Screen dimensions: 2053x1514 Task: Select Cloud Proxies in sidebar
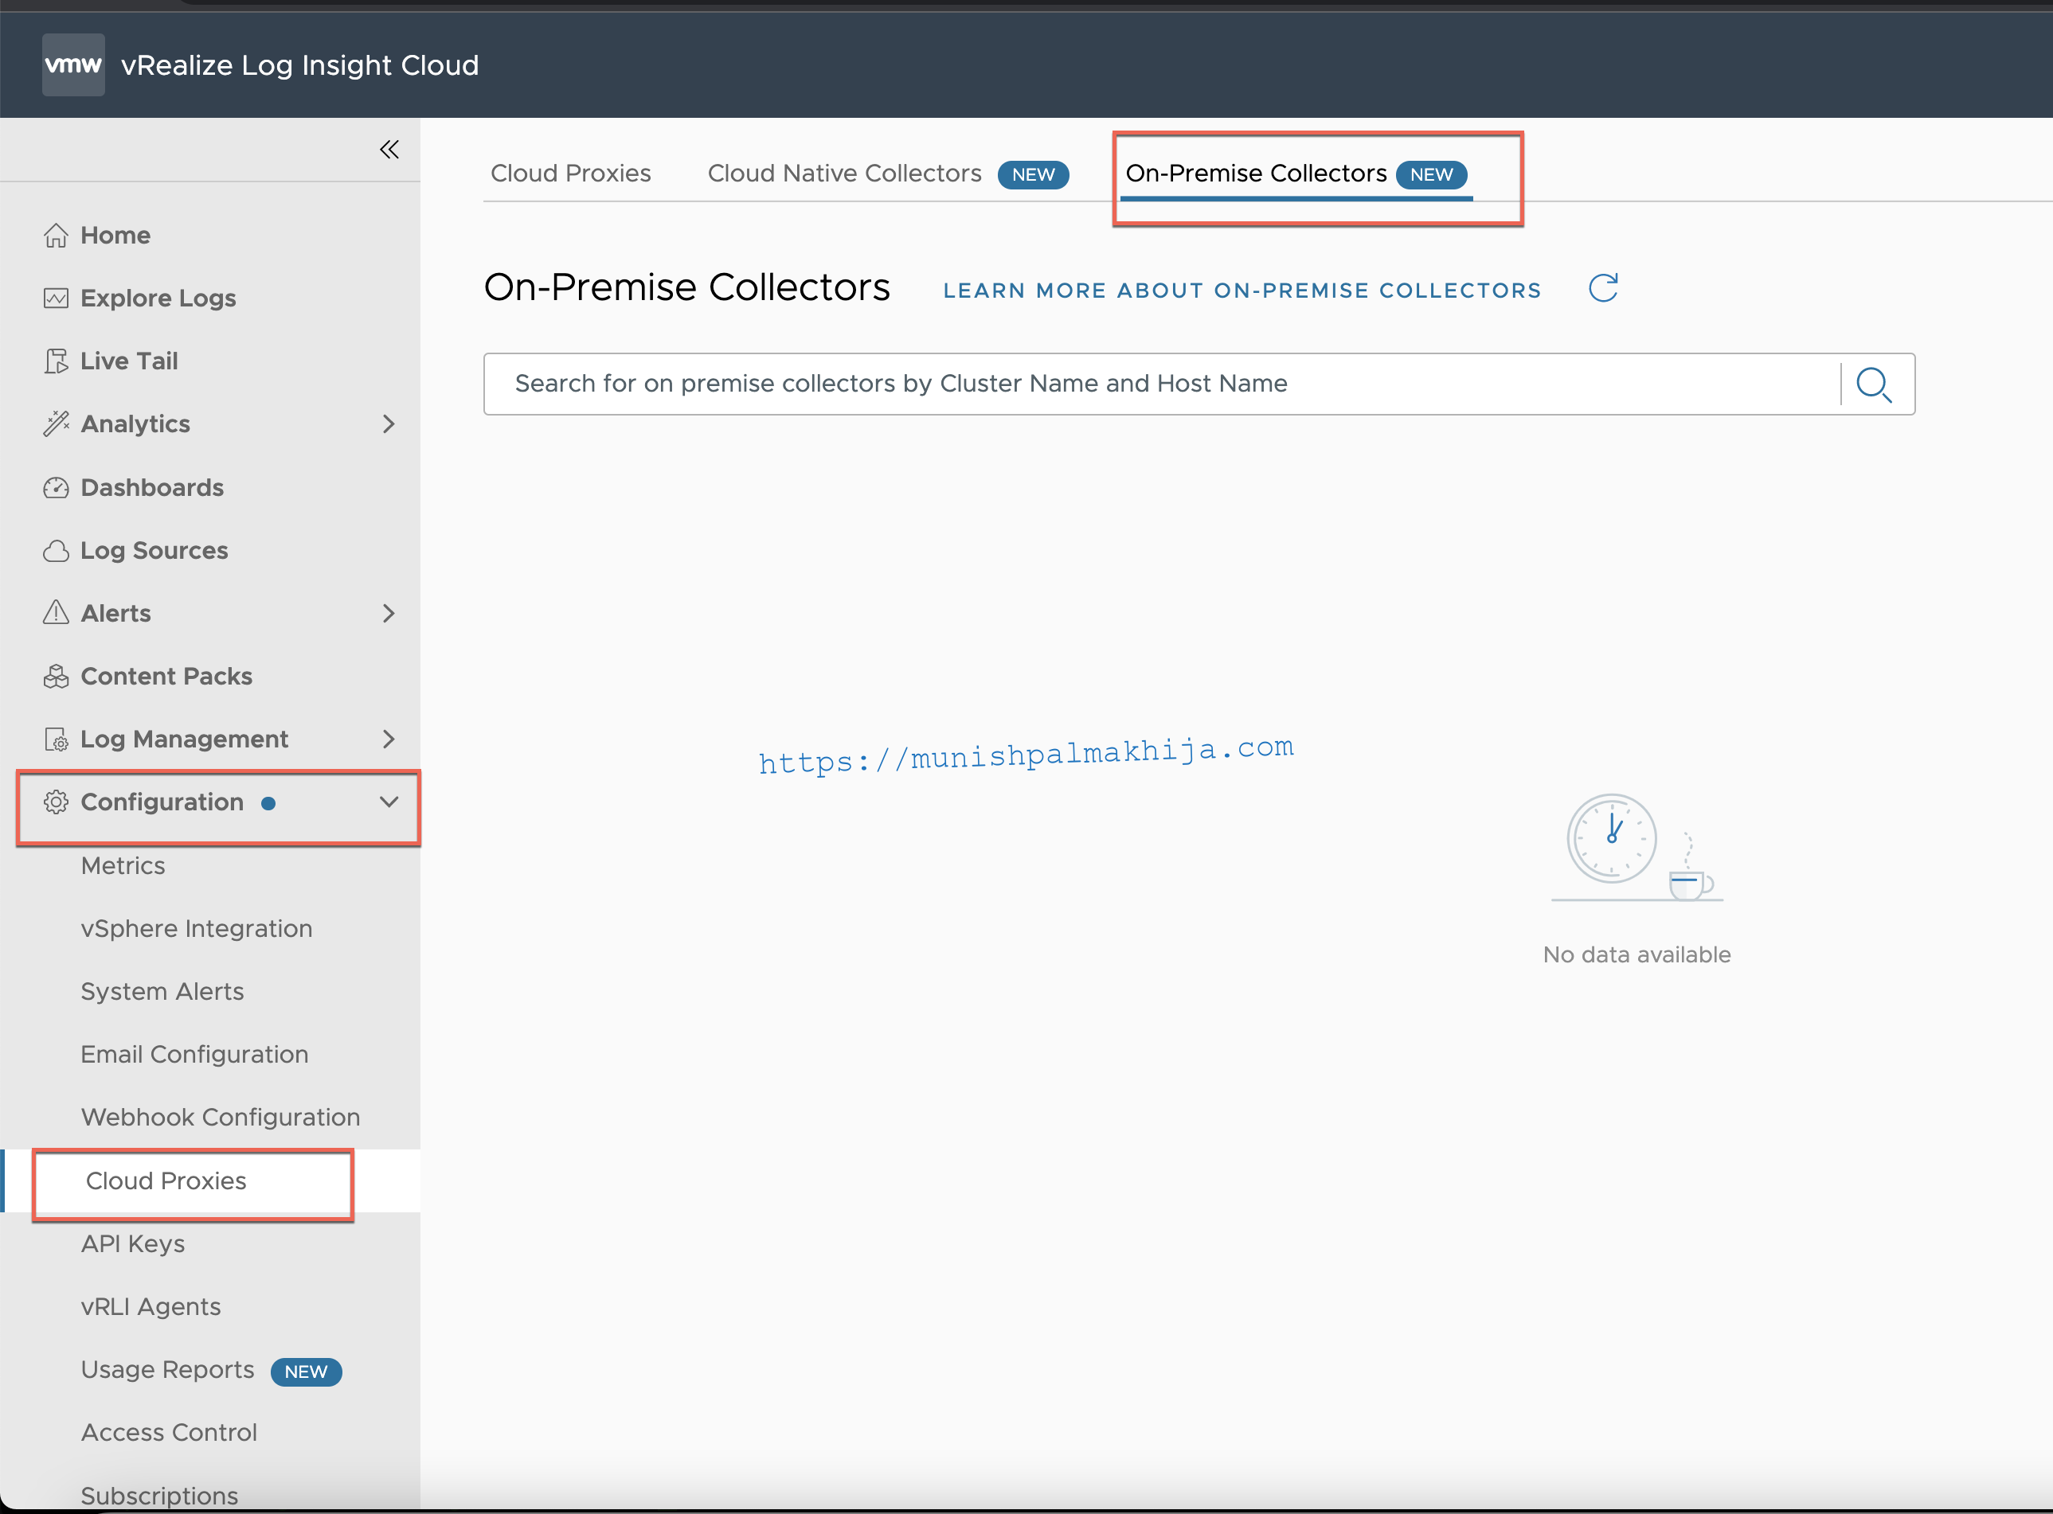pyautogui.click(x=166, y=1180)
